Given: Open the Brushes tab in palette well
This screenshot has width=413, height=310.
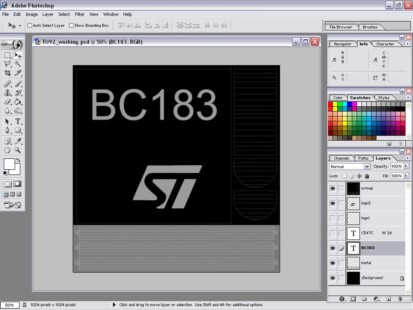Looking at the screenshot, I should [370, 27].
